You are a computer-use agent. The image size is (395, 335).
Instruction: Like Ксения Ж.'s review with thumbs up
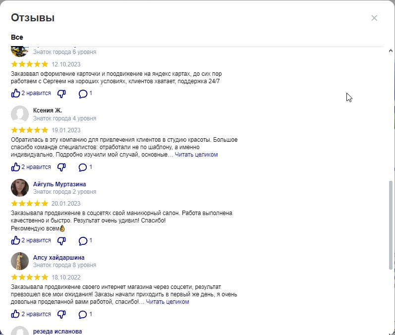(x=16, y=167)
